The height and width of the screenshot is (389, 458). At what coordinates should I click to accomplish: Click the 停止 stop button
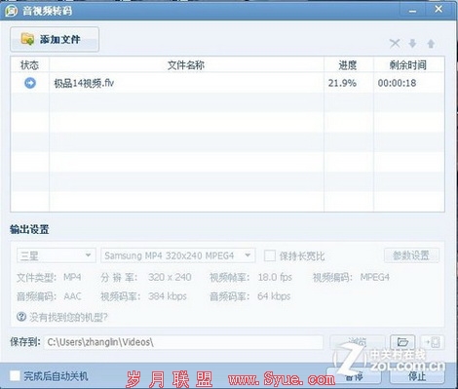tap(417, 376)
